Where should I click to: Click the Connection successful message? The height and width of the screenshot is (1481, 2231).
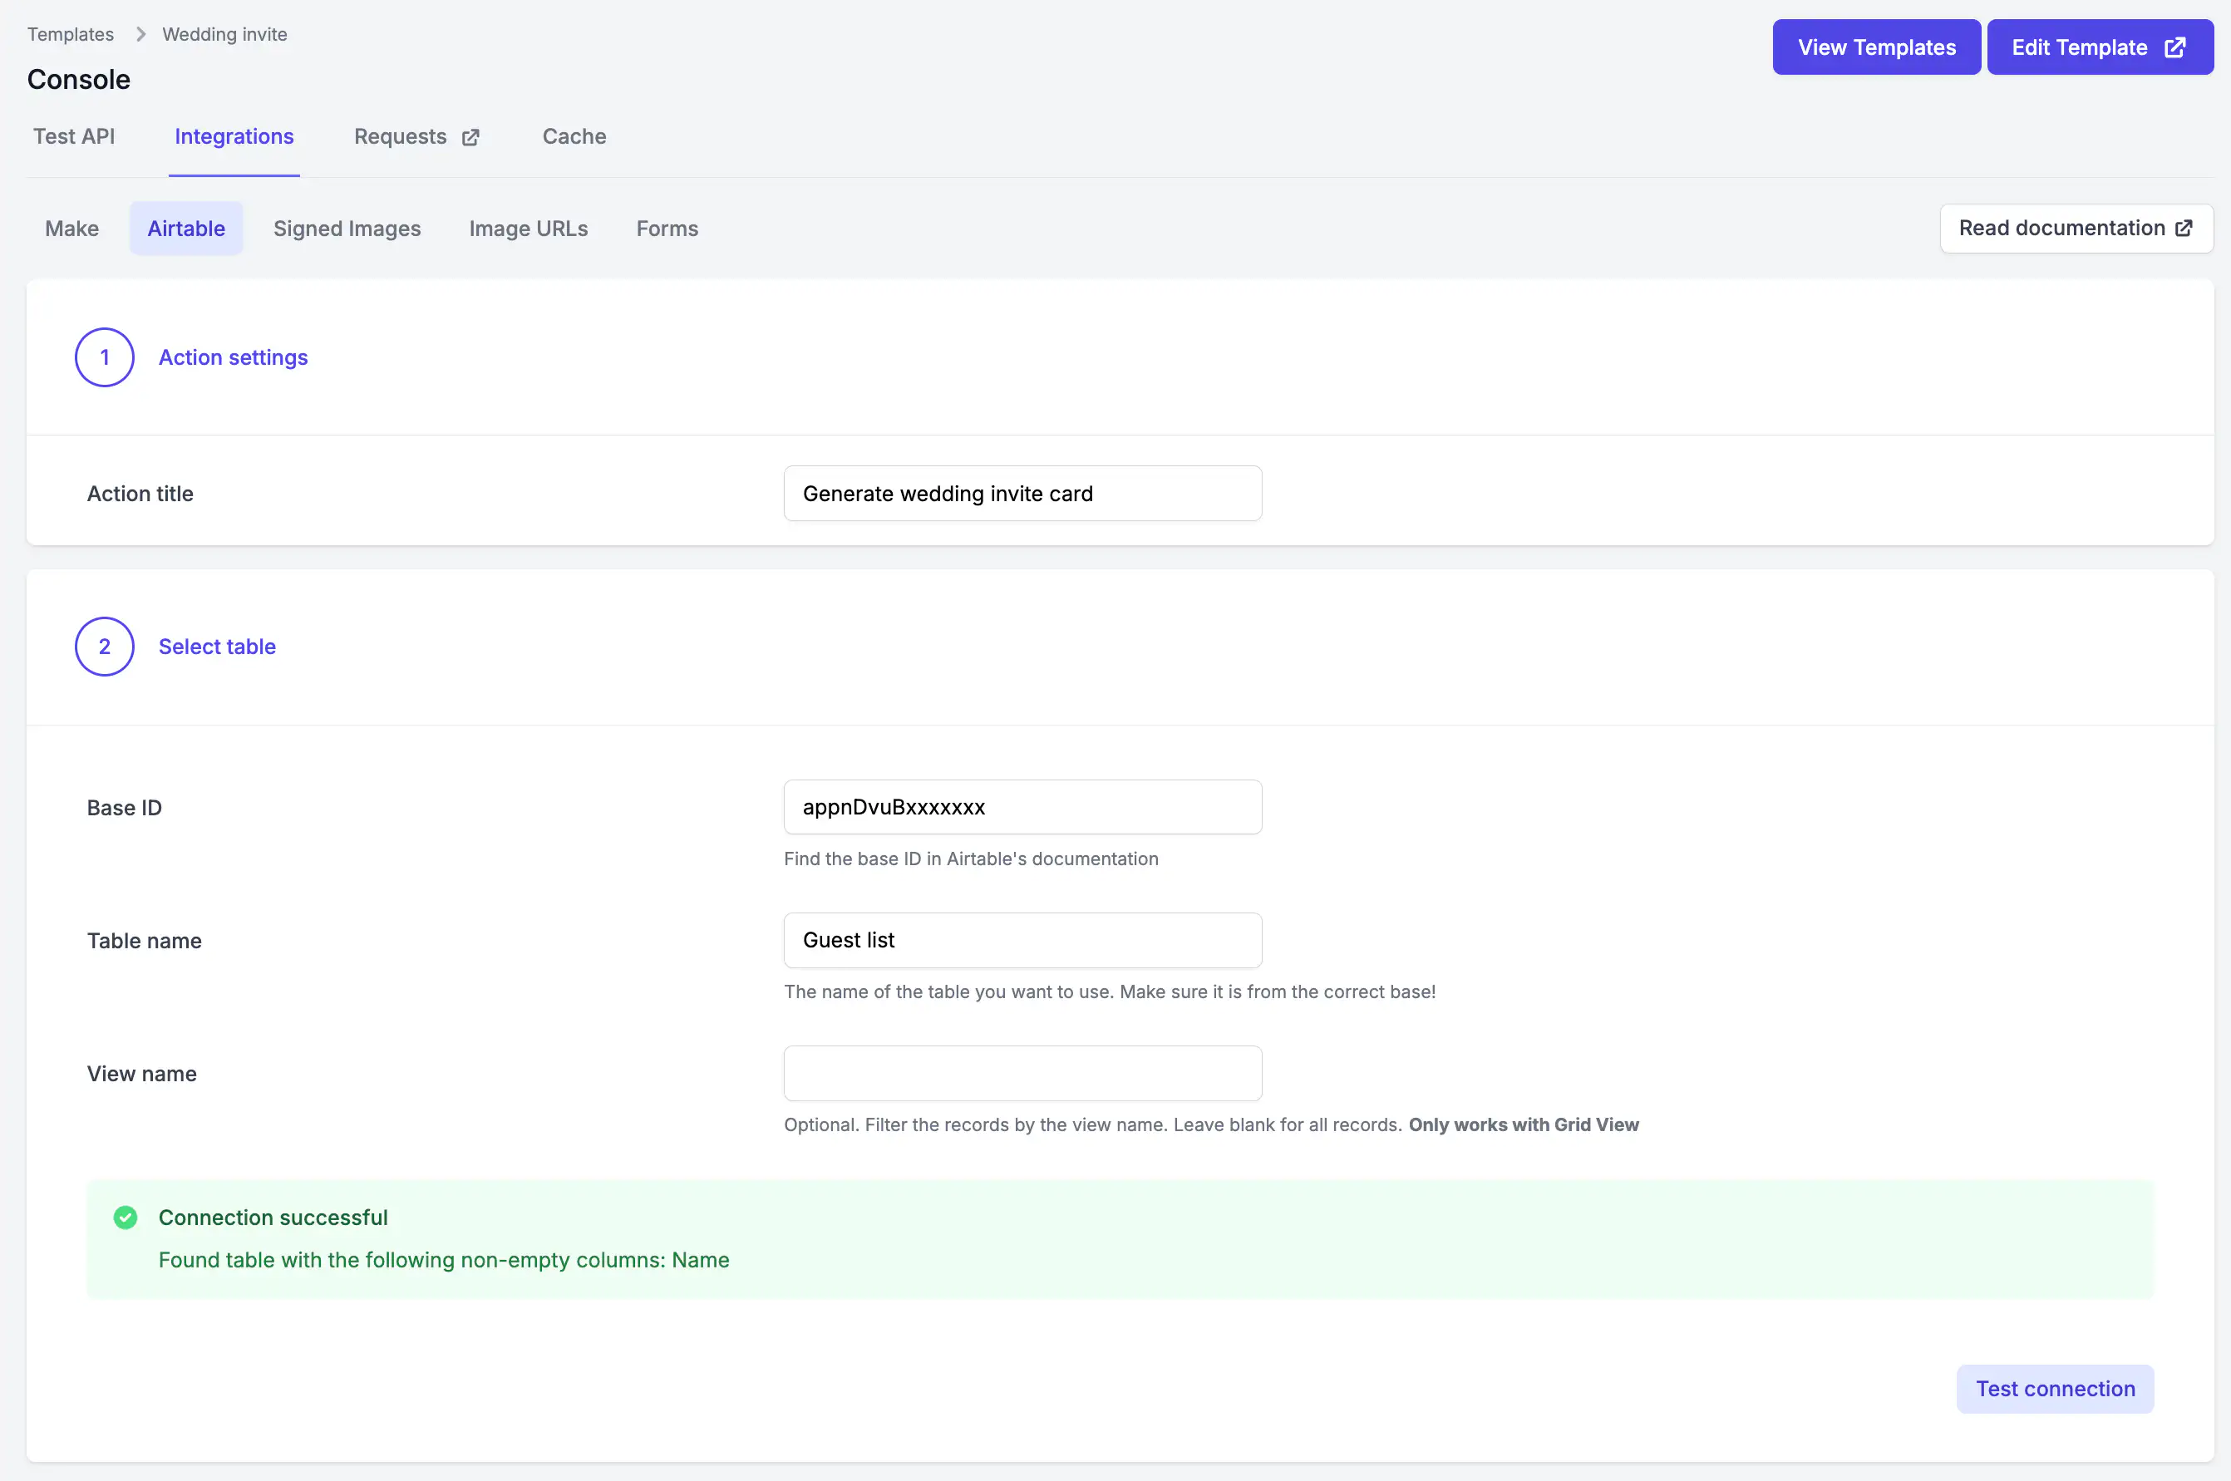(273, 1218)
